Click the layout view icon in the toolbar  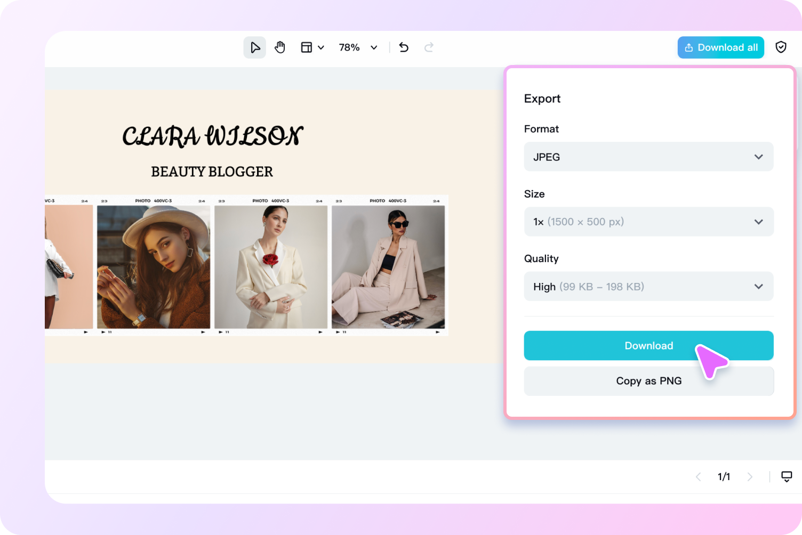(x=307, y=47)
